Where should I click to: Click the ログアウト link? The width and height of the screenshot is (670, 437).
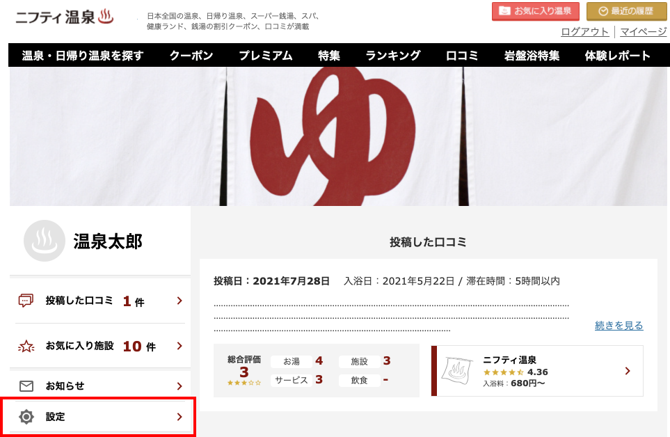pyautogui.click(x=584, y=31)
